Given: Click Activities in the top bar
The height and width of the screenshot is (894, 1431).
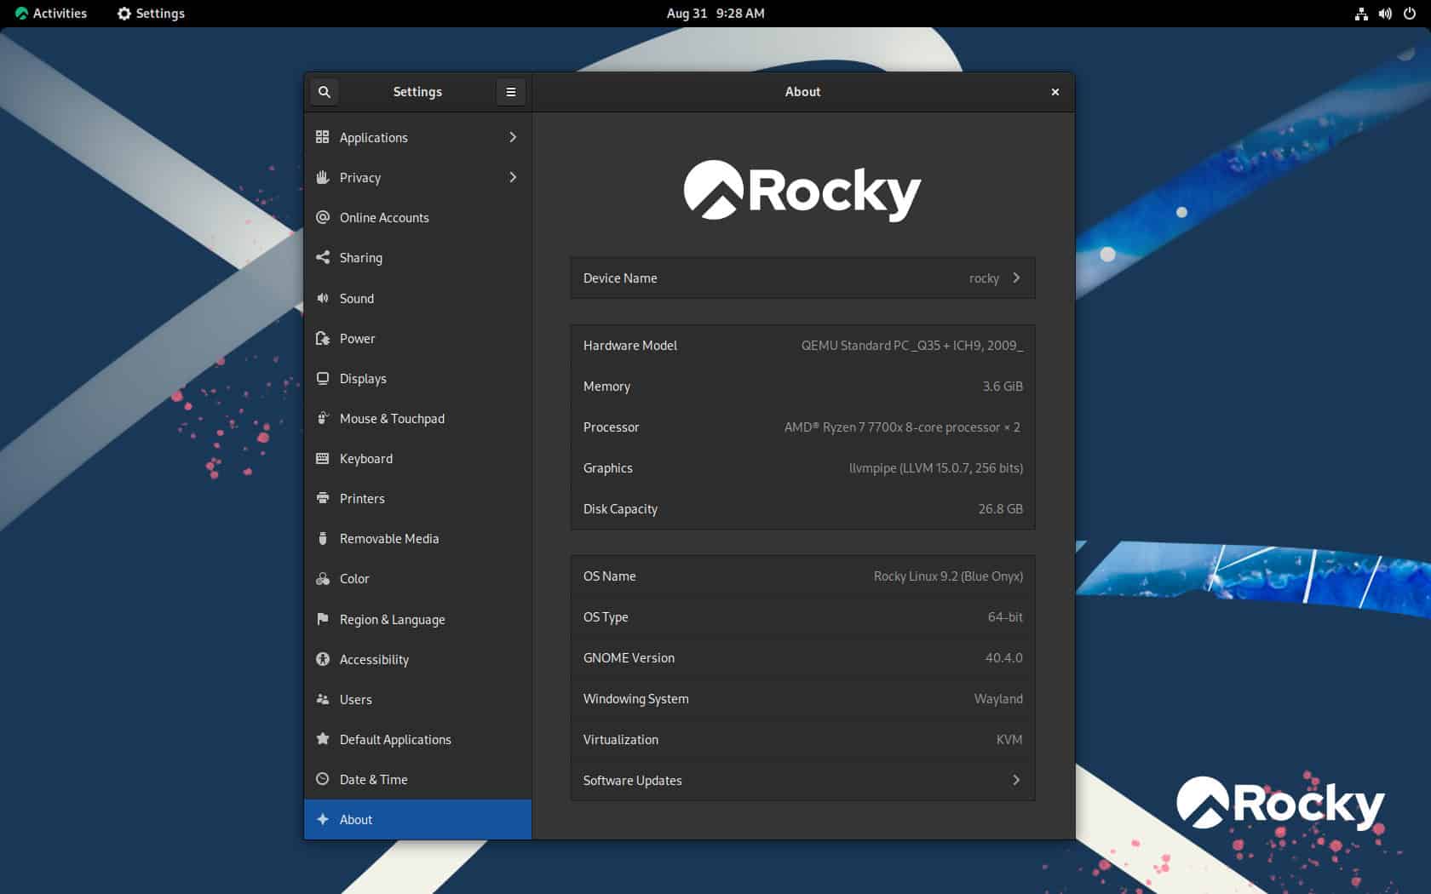Looking at the screenshot, I should coord(51,13).
